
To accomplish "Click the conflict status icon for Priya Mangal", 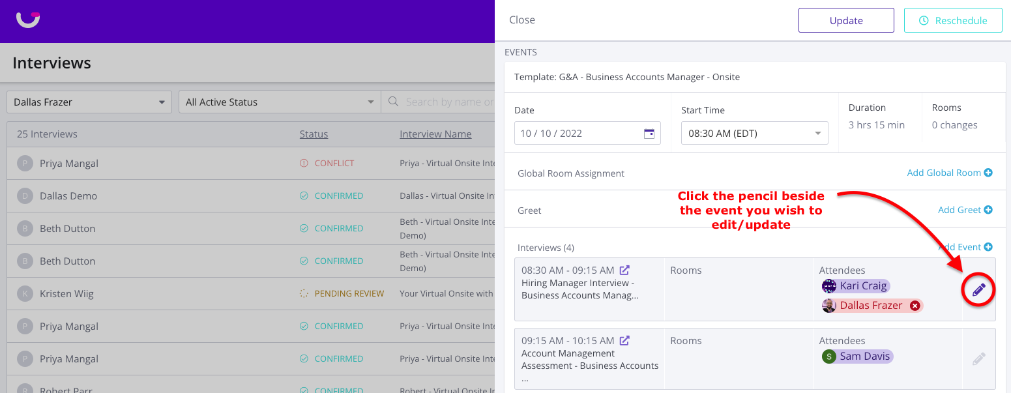I will coord(304,163).
